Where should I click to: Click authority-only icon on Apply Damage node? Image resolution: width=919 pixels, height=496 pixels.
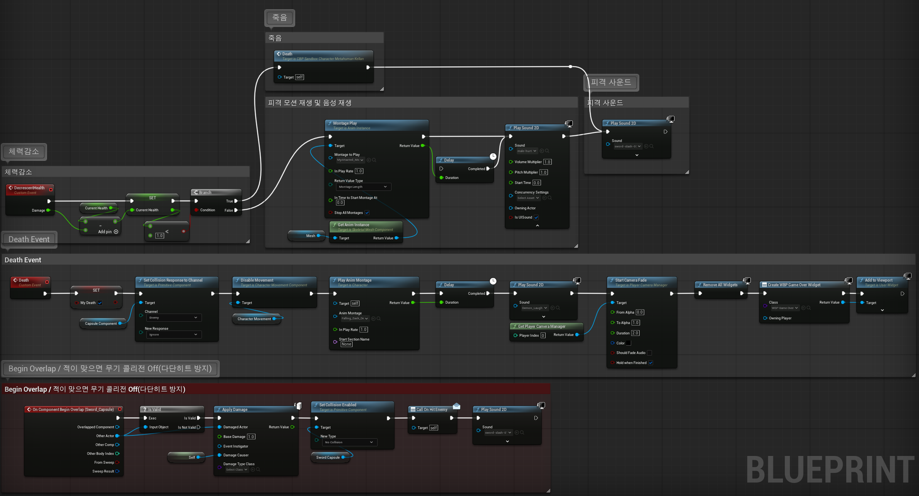298,406
